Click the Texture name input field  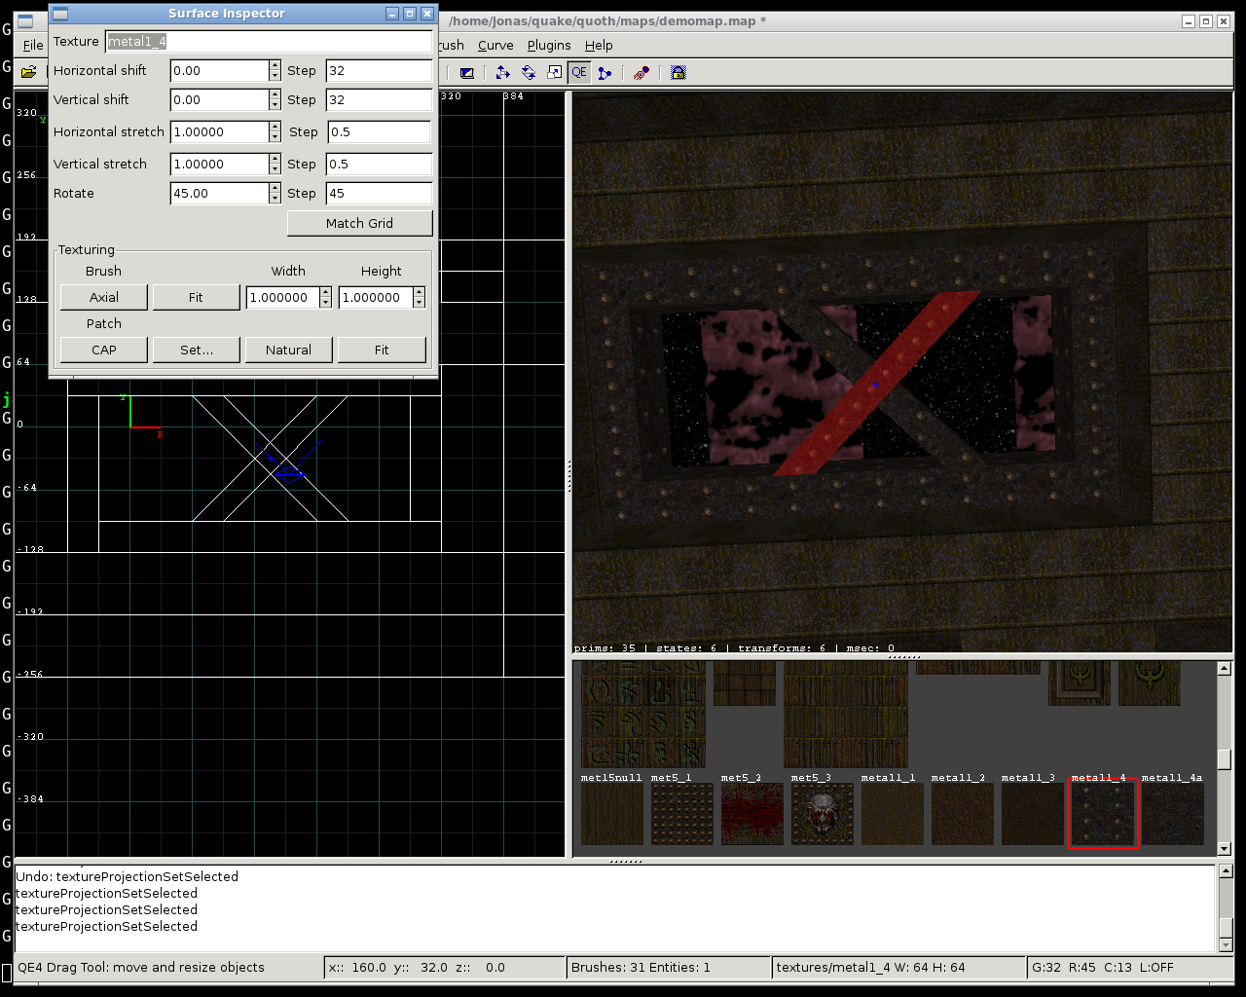coord(269,42)
